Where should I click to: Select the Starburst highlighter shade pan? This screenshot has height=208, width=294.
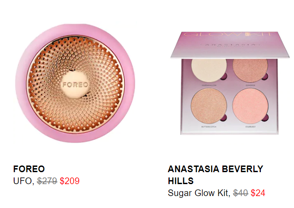pyautogui.click(x=250, y=106)
